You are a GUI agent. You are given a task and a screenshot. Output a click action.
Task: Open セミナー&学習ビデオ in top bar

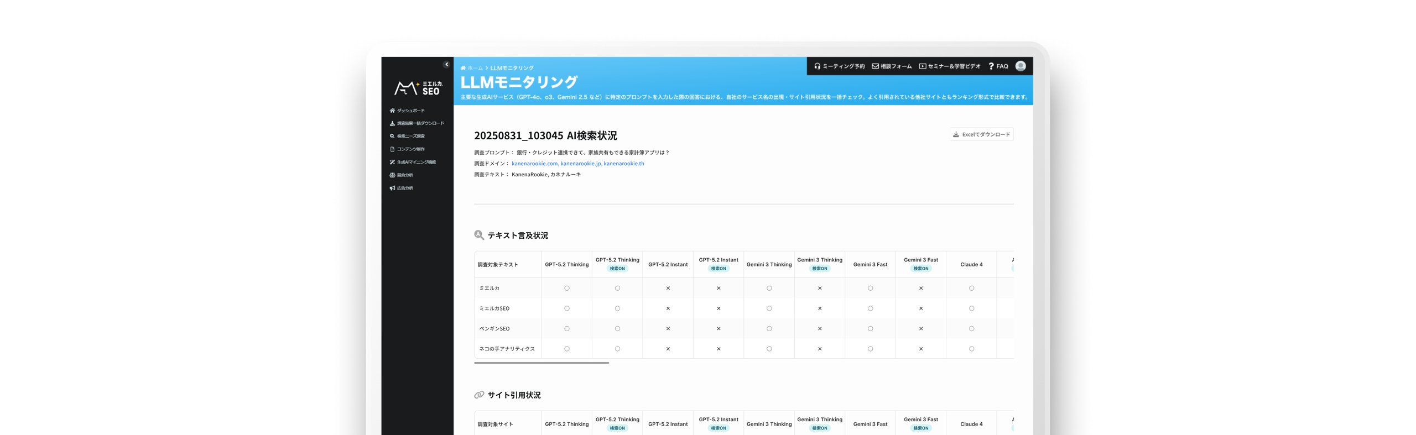tap(950, 66)
